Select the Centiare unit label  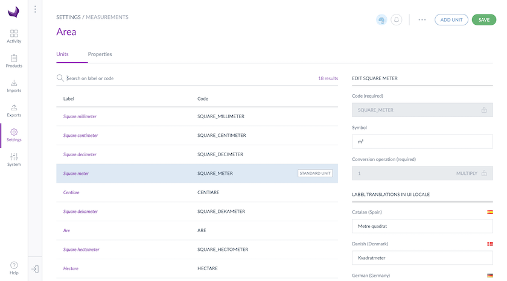[x=71, y=192]
